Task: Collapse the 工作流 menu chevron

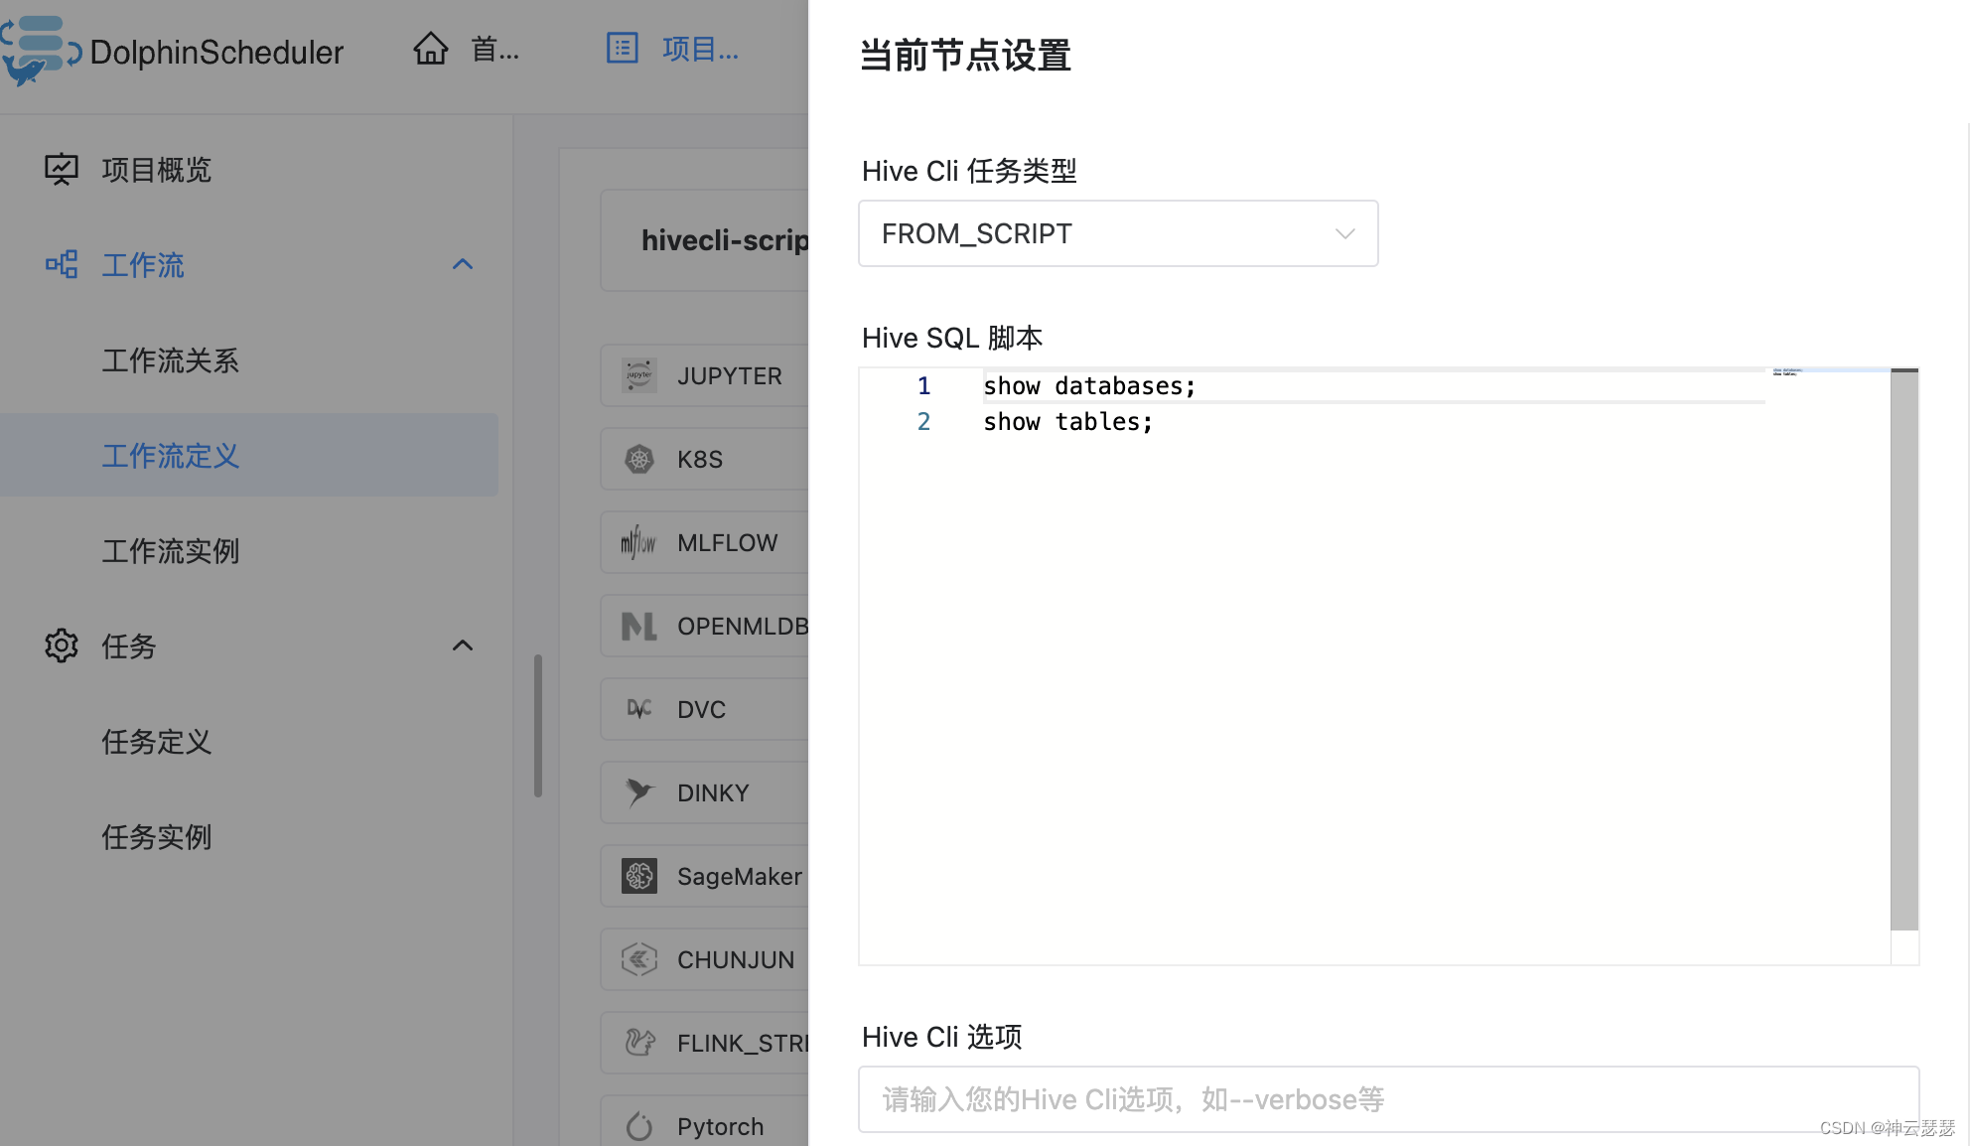Action: (x=463, y=264)
